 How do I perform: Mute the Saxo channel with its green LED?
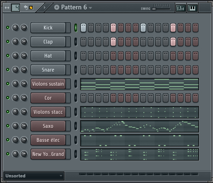pyautogui.click(x=7, y=126)
